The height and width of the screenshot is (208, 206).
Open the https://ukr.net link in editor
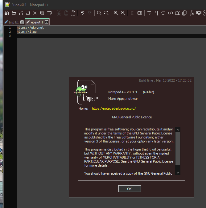click(x=30, y=28)
